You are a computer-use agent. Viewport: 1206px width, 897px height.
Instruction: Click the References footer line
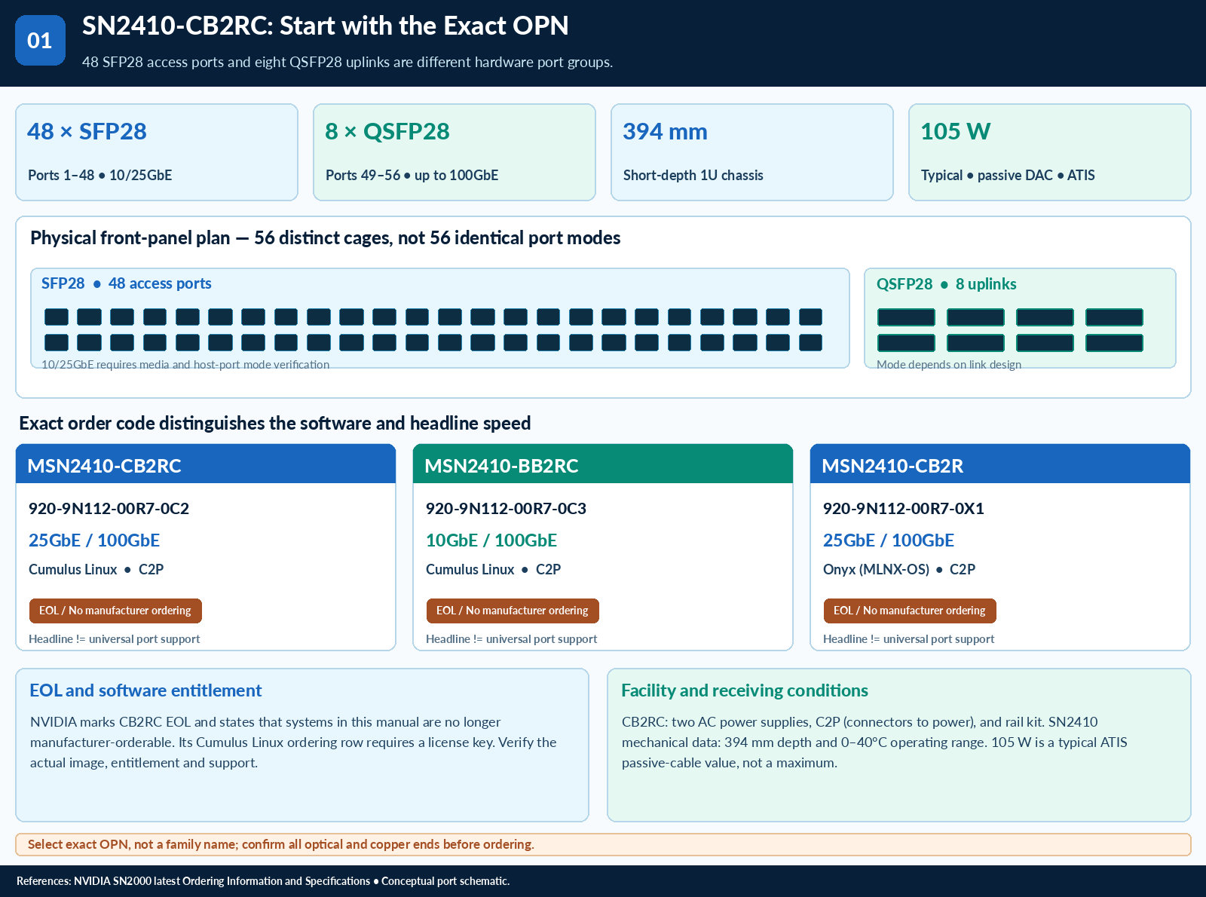pyautogui.click(x=263, y=881)
